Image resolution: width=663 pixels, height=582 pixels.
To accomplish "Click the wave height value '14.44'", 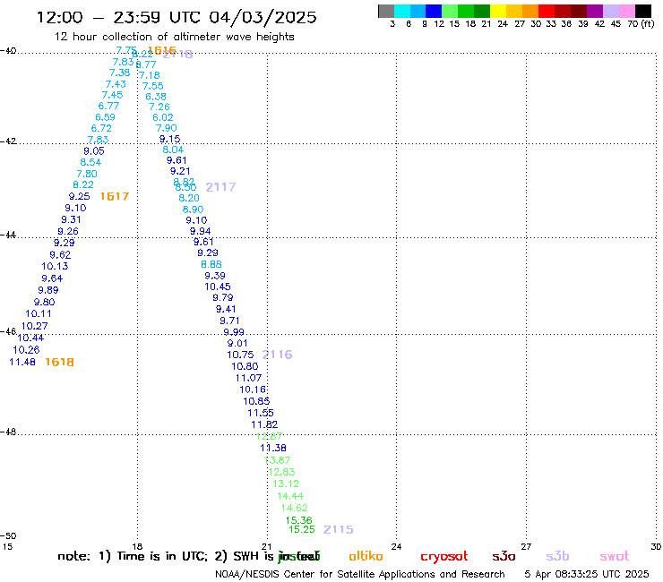I will [x=290, y=496].
